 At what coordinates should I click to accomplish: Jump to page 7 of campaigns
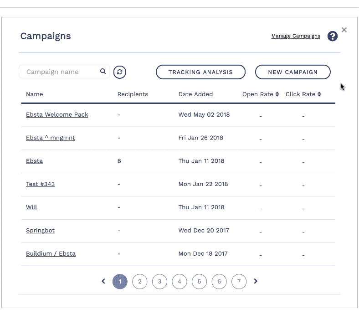tap(239, 282)
